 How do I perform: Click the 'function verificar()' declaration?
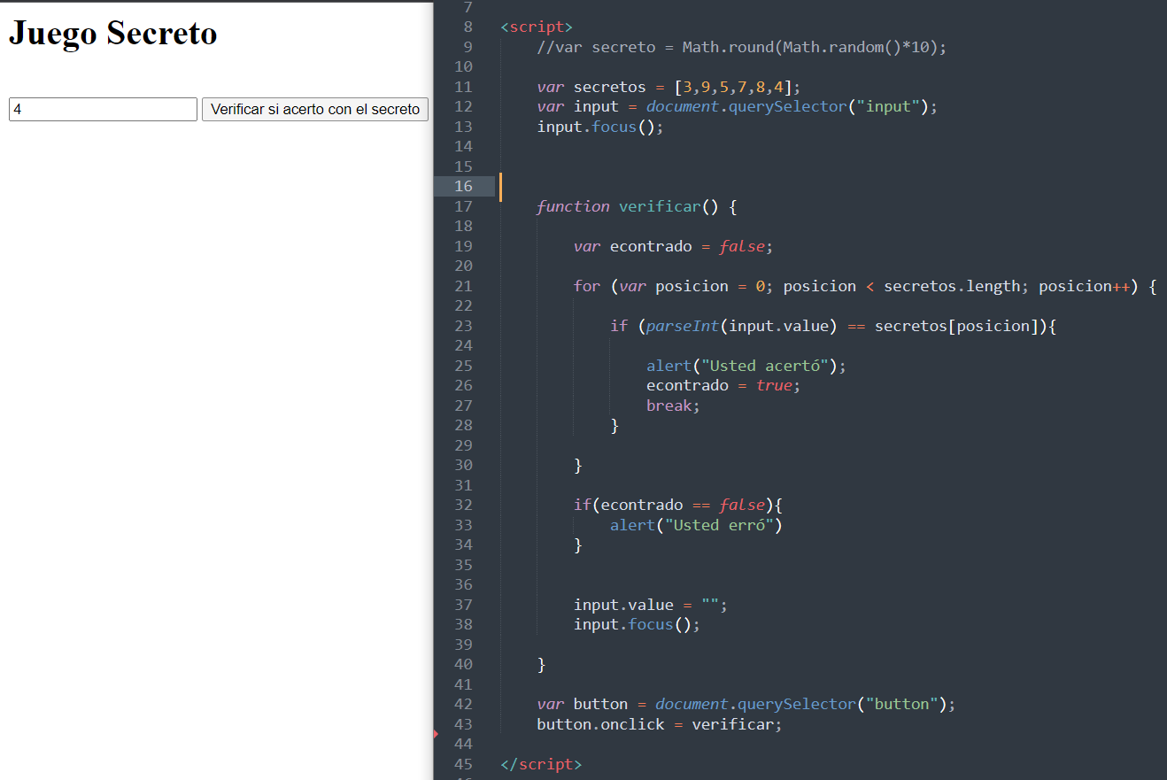click(637, 206)
